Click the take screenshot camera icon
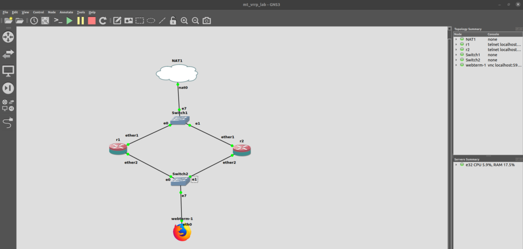The width and height of the screenshot is (523, 249). coord(206,21)
